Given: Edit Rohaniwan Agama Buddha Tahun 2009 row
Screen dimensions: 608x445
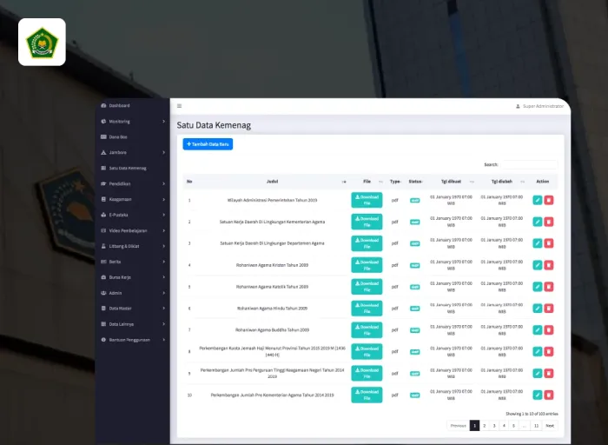Looking at the screenshot, I should pyautogui.click(x=537, y=330).
